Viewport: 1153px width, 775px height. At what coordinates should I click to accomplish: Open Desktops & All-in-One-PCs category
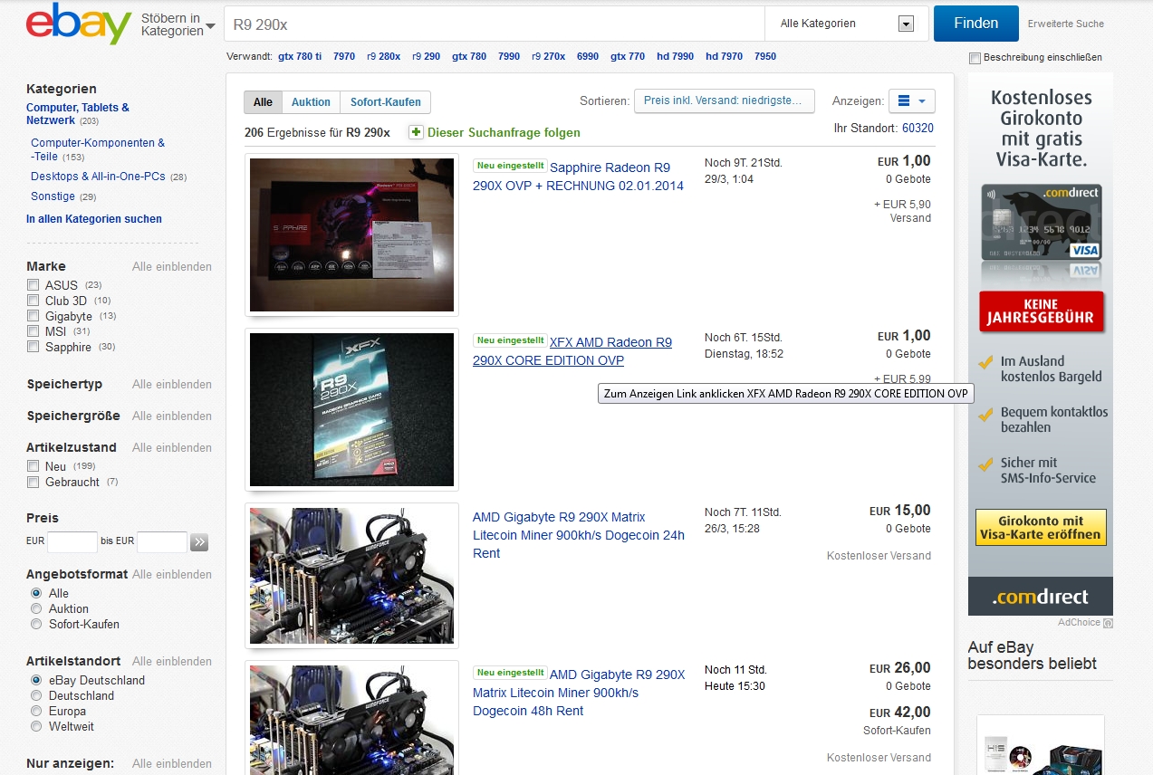tap(98, 177)
